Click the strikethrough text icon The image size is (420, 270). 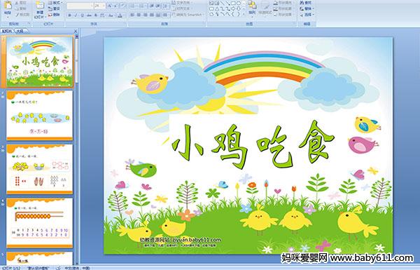pos(89,16)
